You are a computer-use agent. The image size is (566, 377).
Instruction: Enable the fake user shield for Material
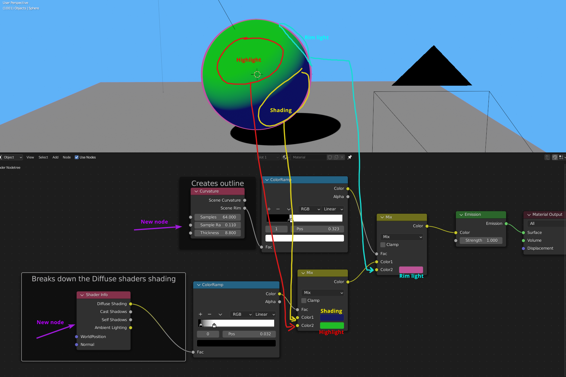330,157
